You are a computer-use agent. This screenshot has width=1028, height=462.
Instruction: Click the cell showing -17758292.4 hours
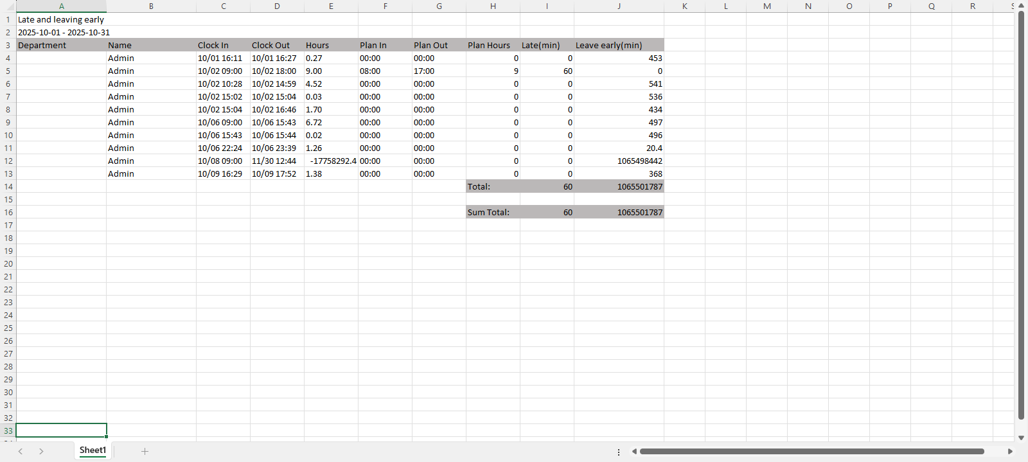(x=331, y=161)
